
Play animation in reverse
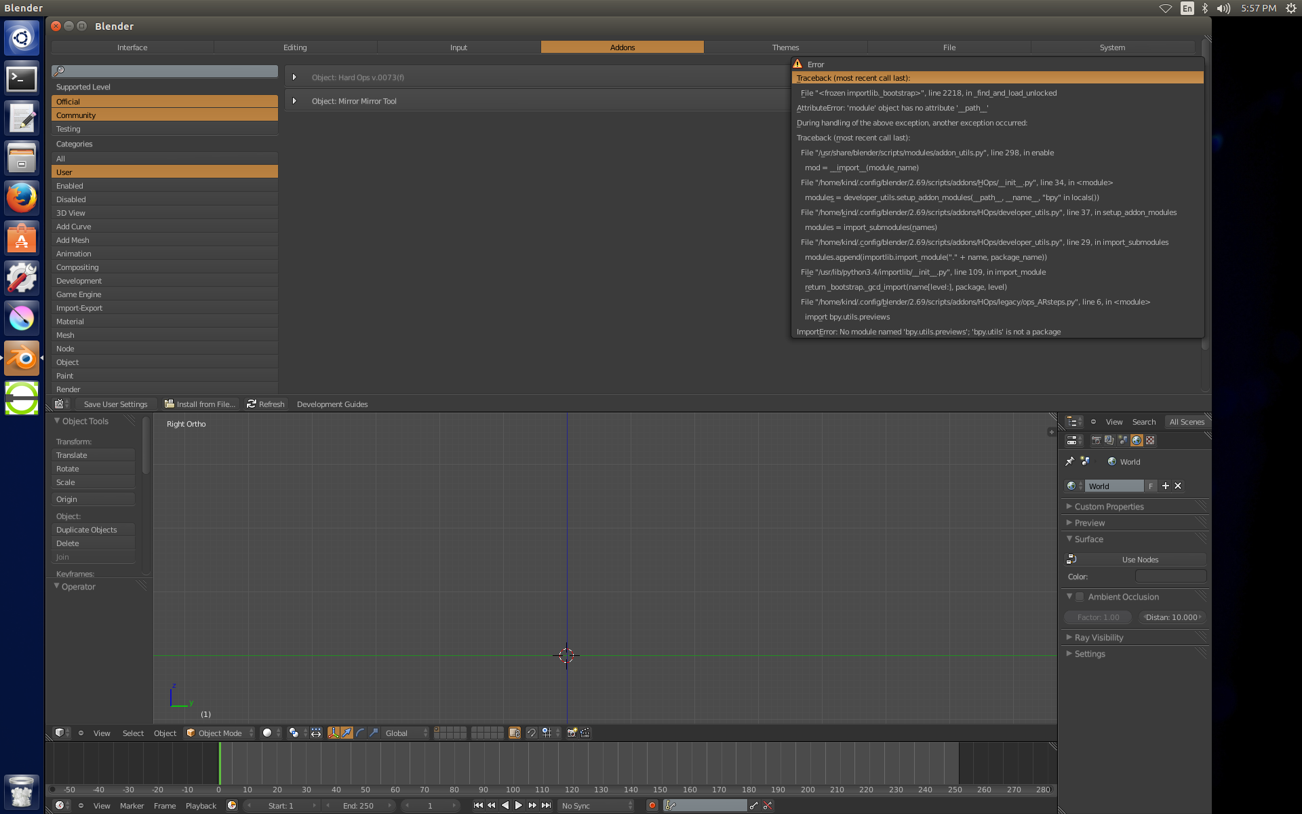pos(505,805)
